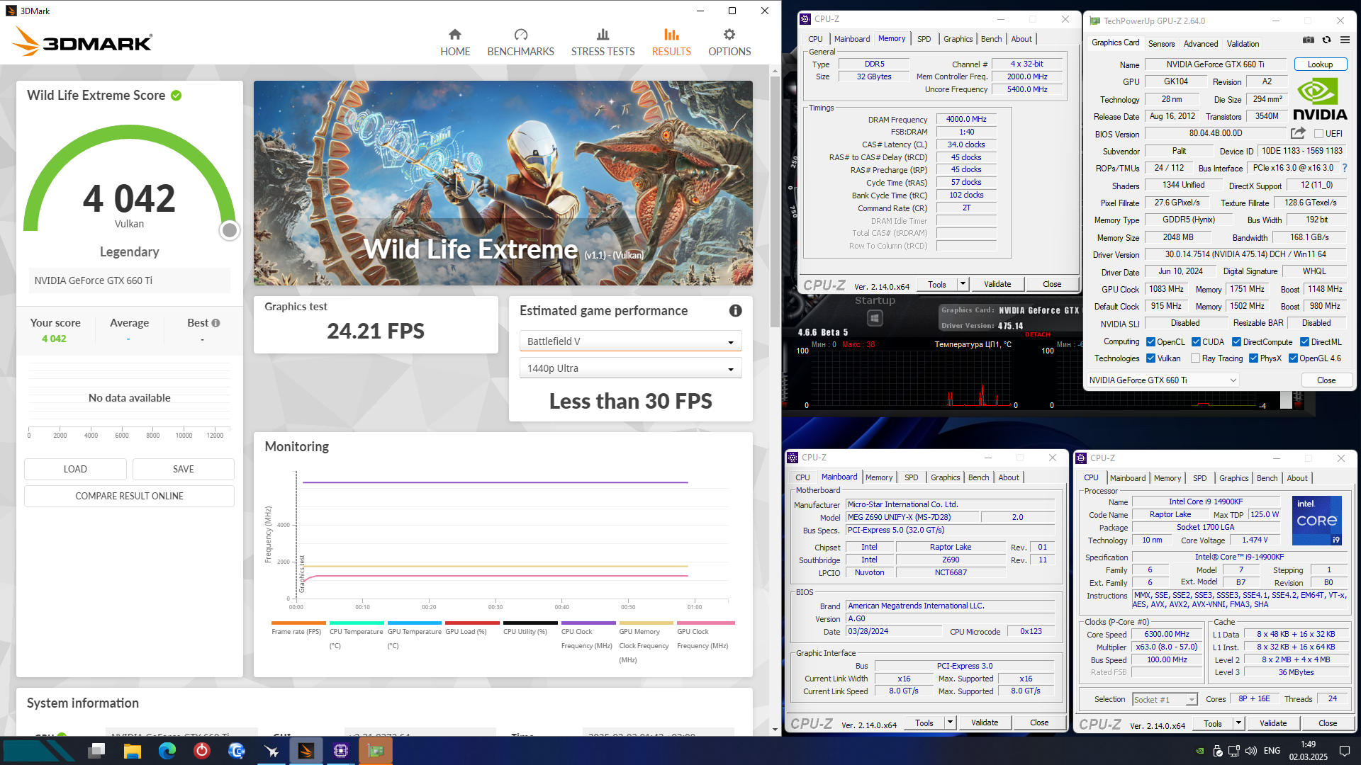Click COMPARE RESULT ONLINE button

click(x=129, y=496)
